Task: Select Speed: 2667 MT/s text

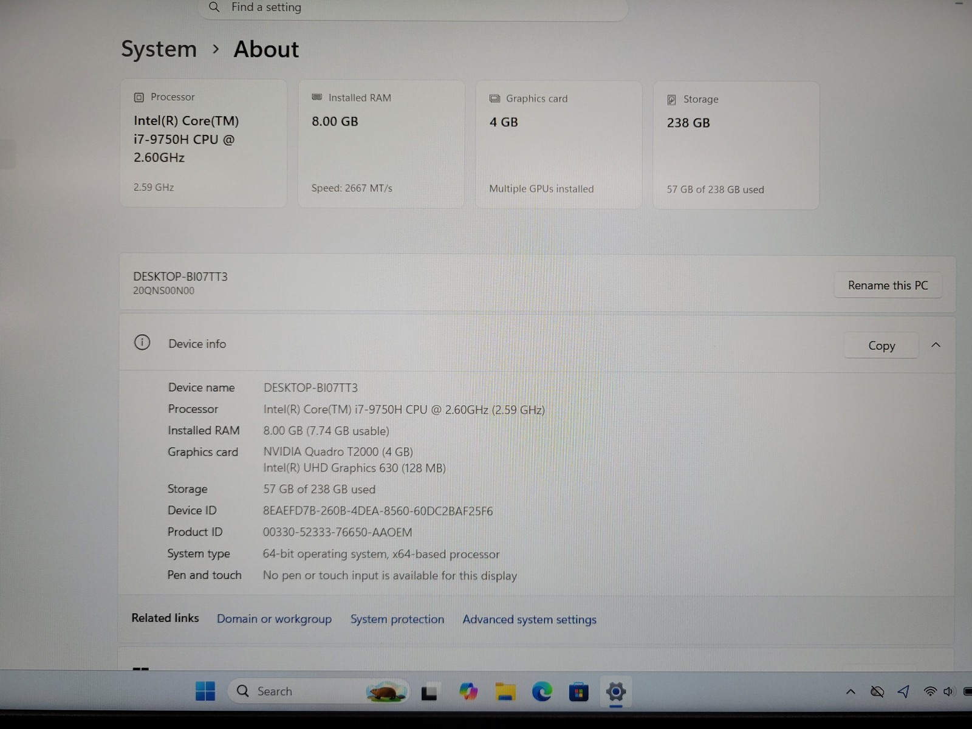Action: [352, 188]
